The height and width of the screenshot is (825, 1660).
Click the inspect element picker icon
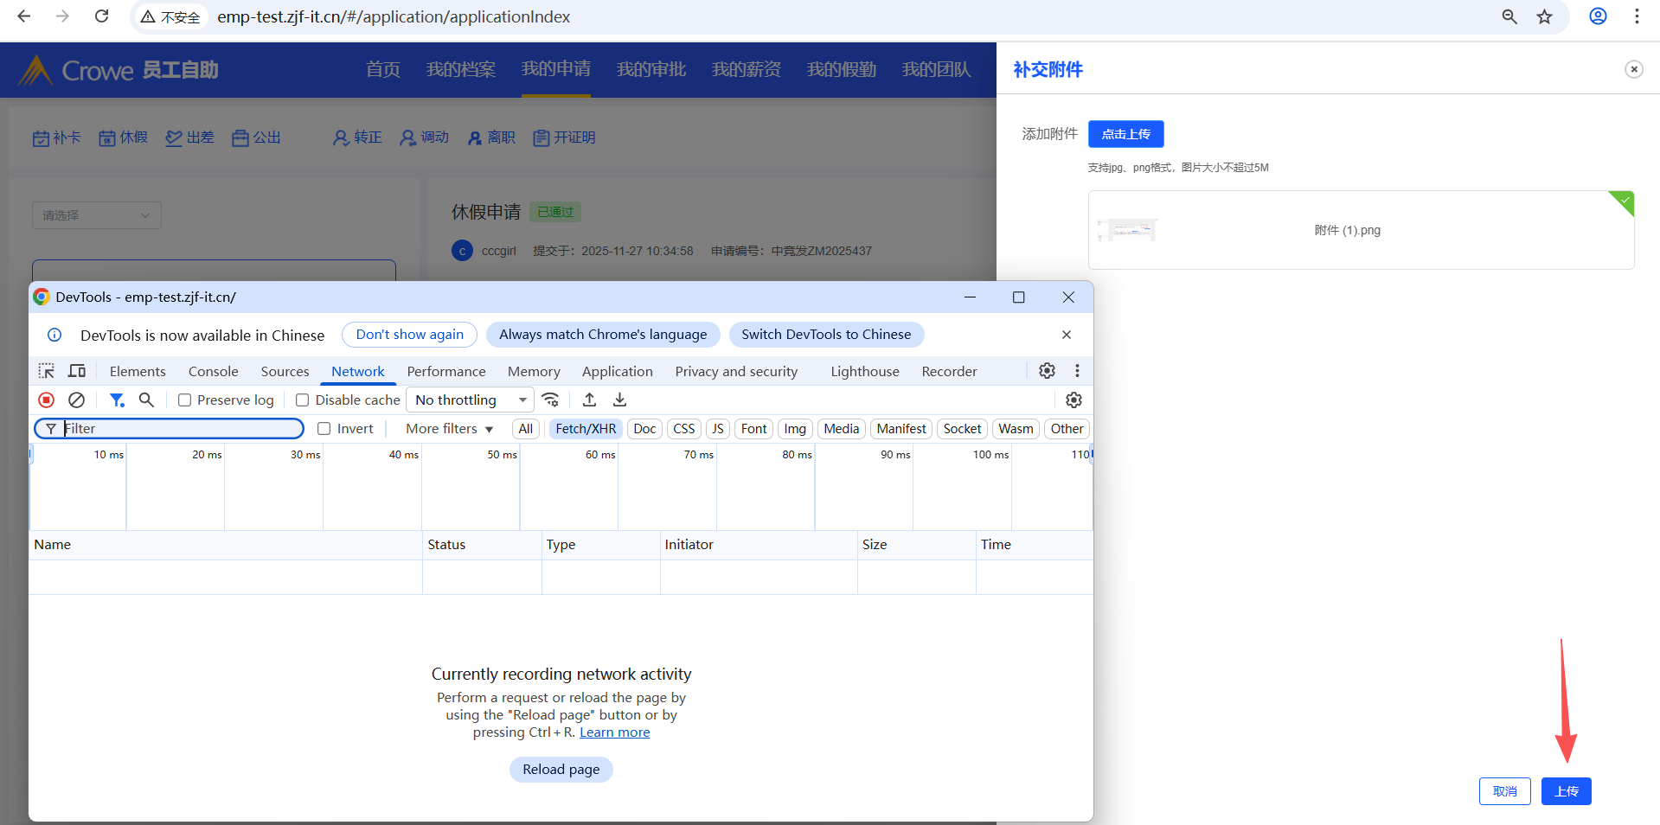coord(47,371)
